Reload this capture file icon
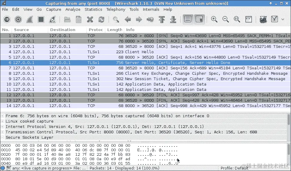291x171 pixels. pyautogui.click(x=101, y=19)
